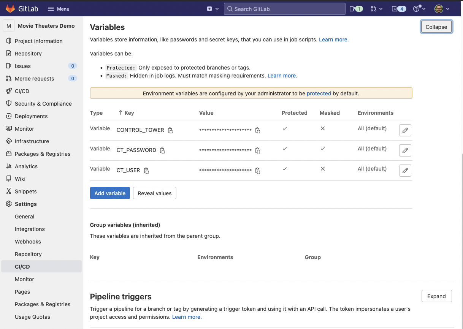Open the Help question mark icon
Screen dimensions: 463x329
417,8
